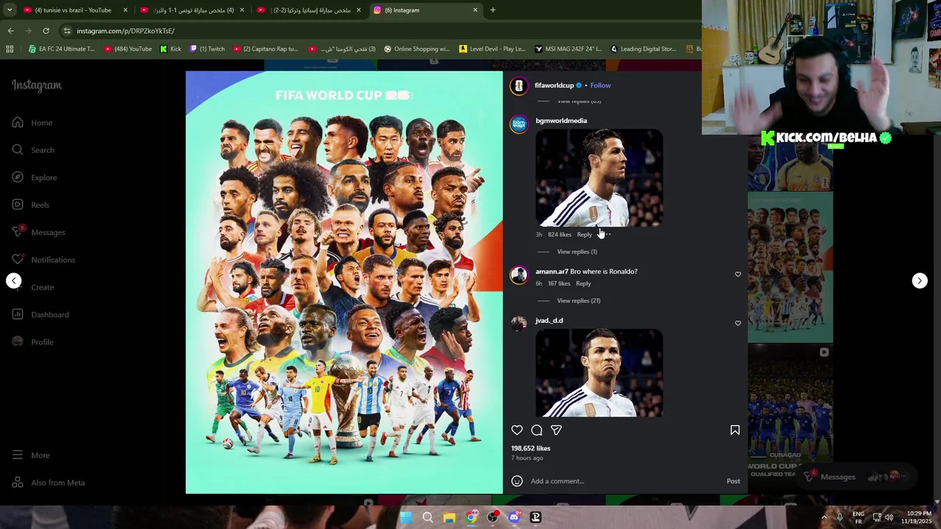Save post with bookmark icon
The image size is (941, 529).
[735, 431]
